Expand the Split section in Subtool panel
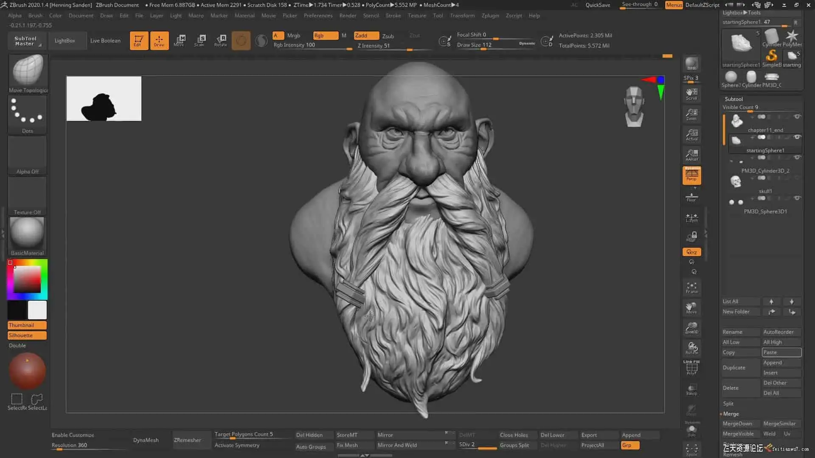Image resolution: width=815 pixels, height=458 pixels. click(728, 403)
